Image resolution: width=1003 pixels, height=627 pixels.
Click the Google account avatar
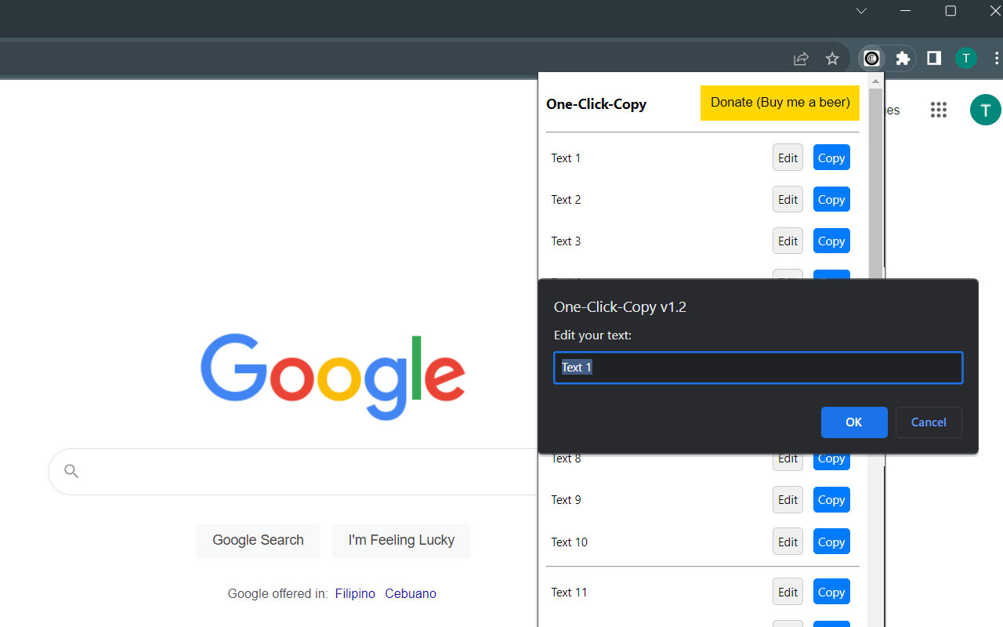point(985,110)
